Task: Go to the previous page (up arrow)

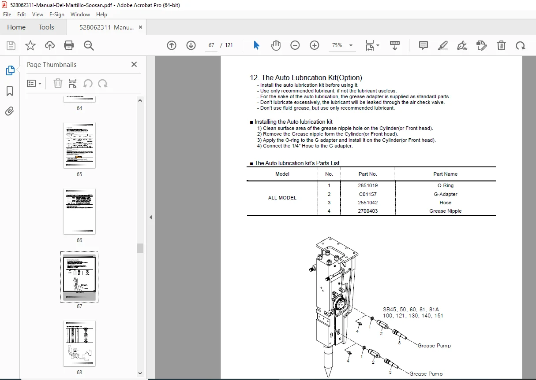Action: coord(172,45)
